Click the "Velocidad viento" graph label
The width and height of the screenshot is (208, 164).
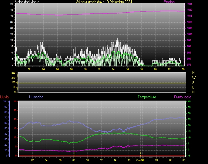[27, 2]
